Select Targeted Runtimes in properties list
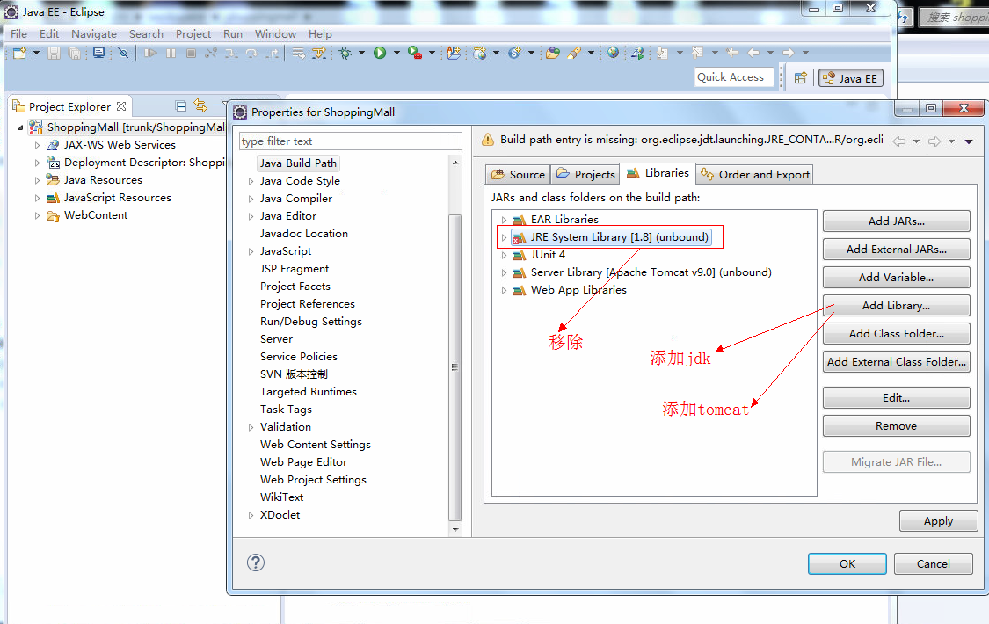The image size is (989, 624). 308,392
